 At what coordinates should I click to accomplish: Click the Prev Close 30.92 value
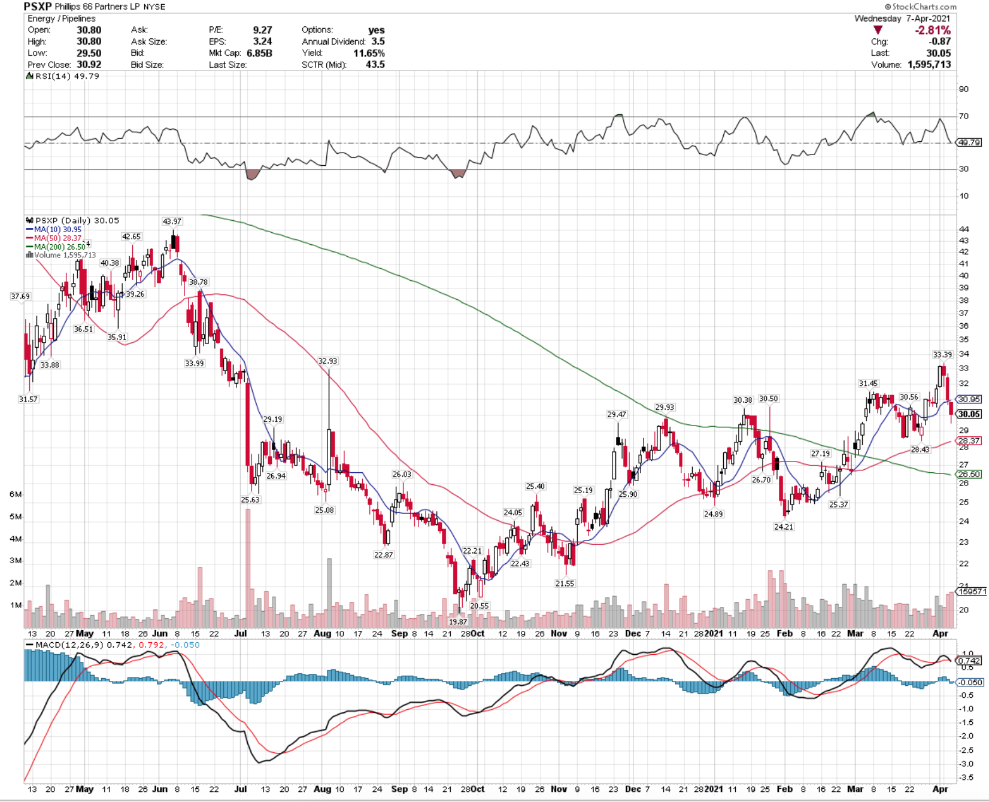89,65
